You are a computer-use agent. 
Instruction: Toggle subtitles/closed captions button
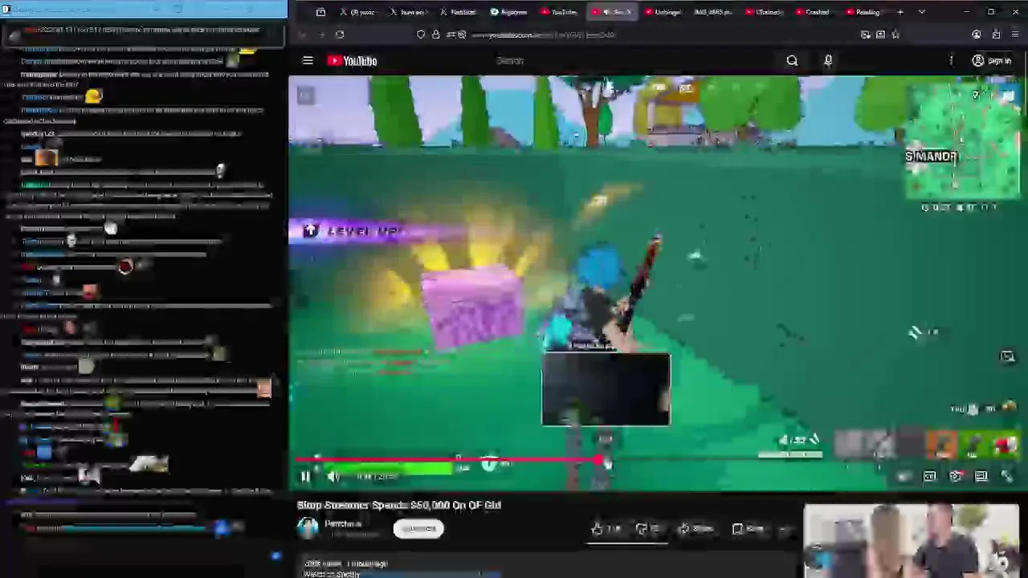pyautogui.click(x=930, y=476)
